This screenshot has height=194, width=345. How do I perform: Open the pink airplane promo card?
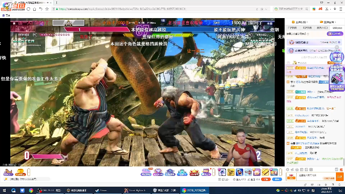click(x=337, y=78)
